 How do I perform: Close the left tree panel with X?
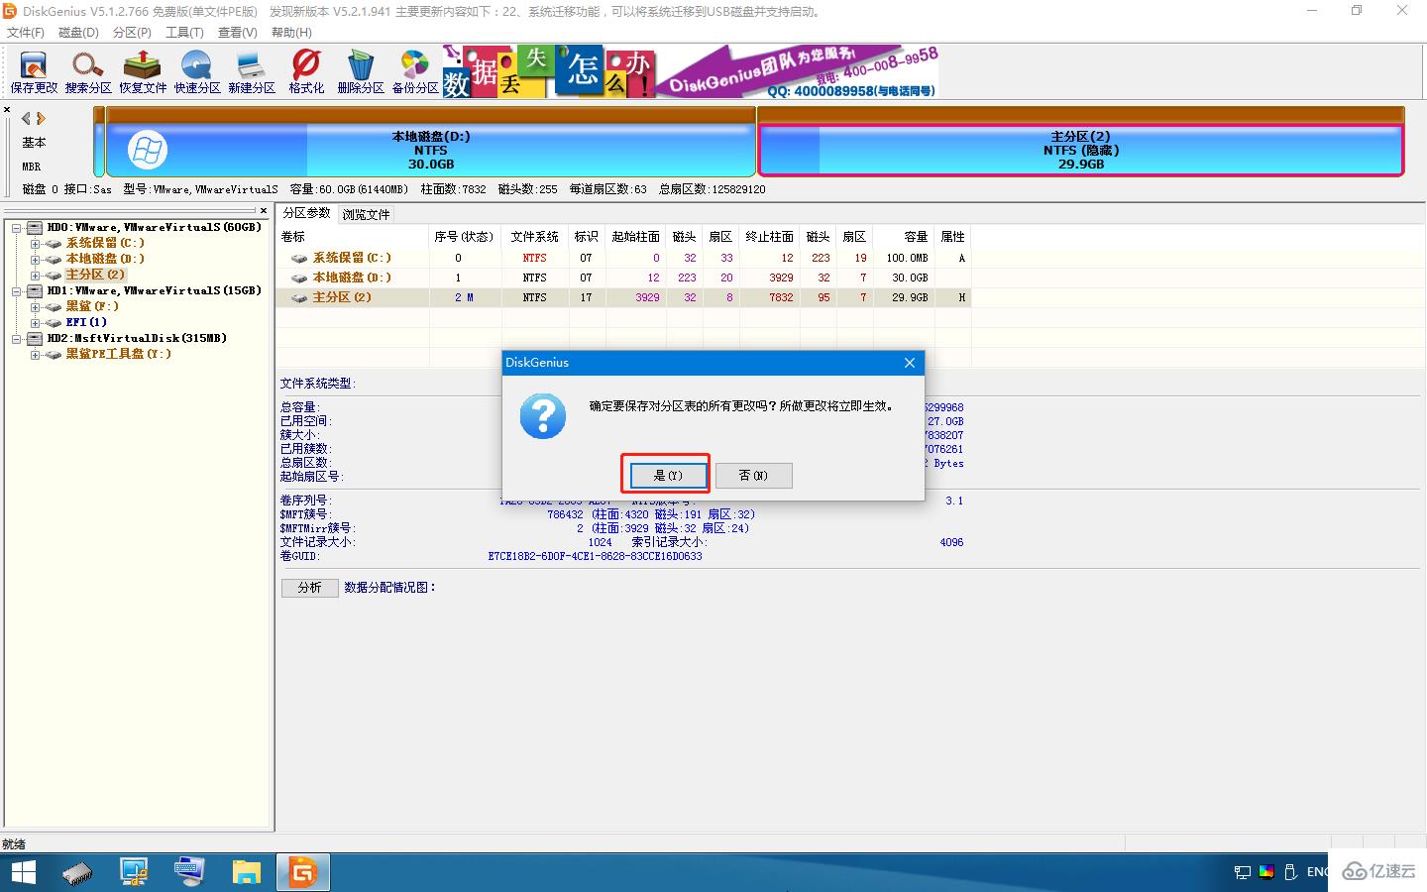coord(263,210)
